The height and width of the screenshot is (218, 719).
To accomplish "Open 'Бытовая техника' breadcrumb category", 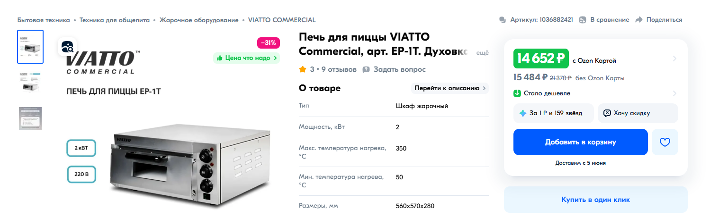I will [44, 20].
